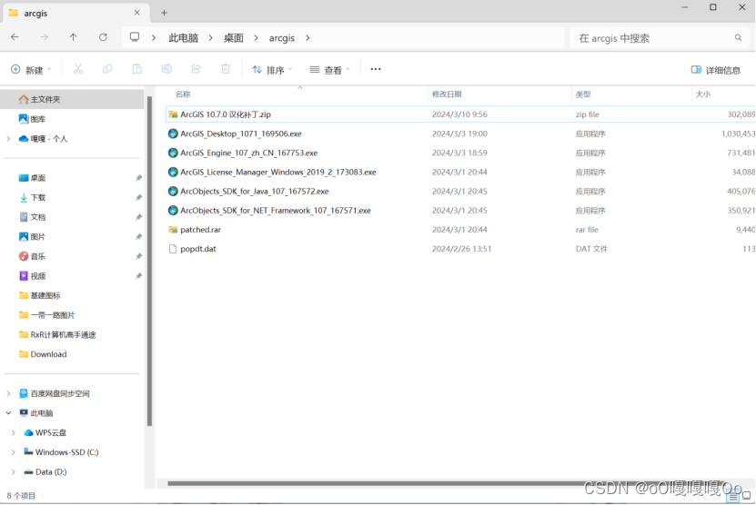This screenshot has height=505, width=756.
Task: Open 主文件夹 in the sidebar
Action: pyautogui.click(x=72, y=99)
